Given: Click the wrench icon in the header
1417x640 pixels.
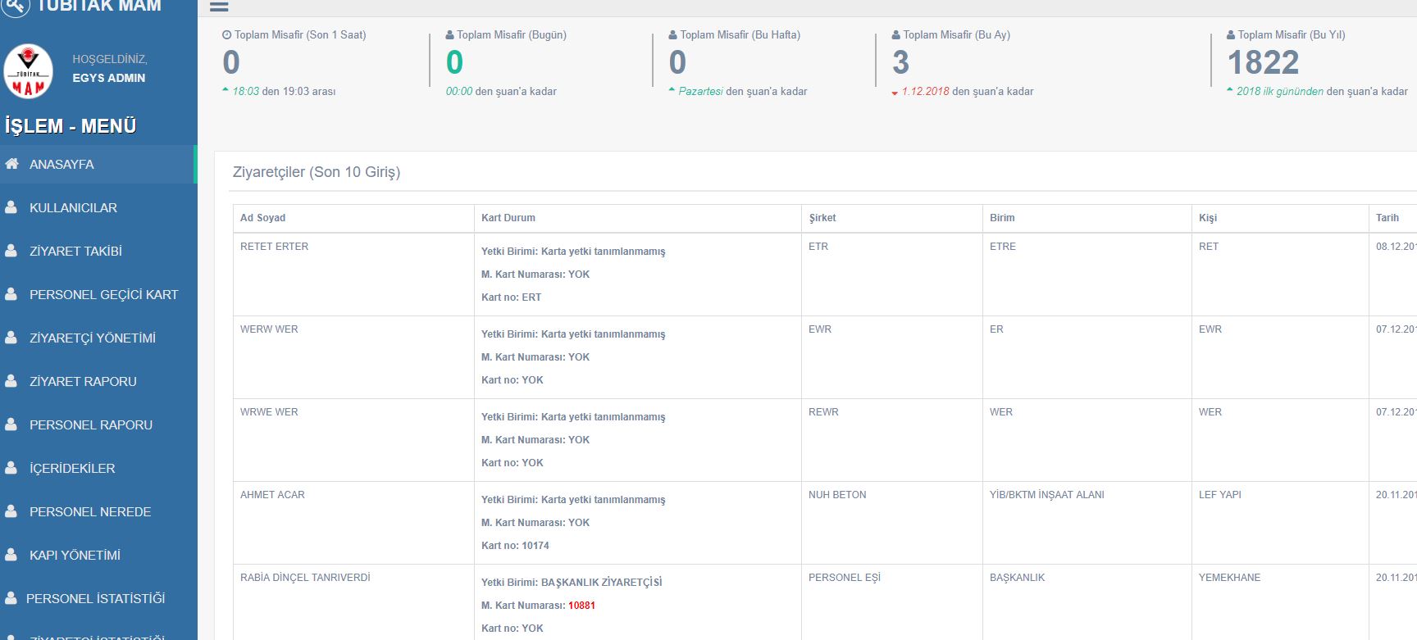Looking at the screenshot, I should [16, 7].
